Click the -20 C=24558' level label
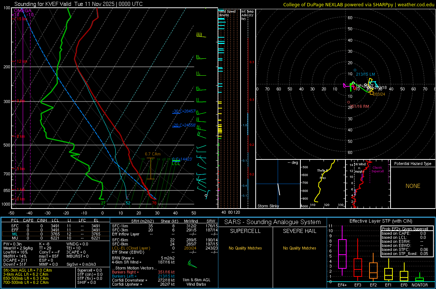This screenshot has width=436, height=289. (x=184, y=125)
